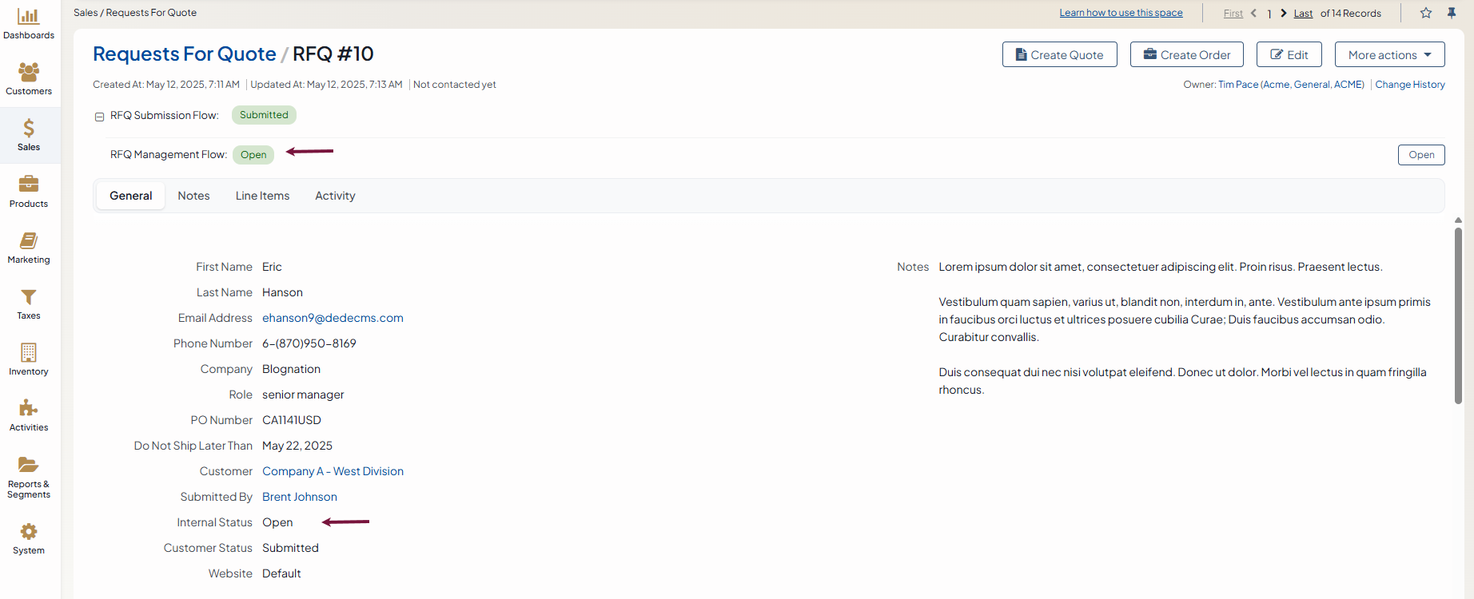Image resolution: width=1474 pixels, height=599 pixels.
Task: Switch to the Activity tab
Action: [335, 196]
